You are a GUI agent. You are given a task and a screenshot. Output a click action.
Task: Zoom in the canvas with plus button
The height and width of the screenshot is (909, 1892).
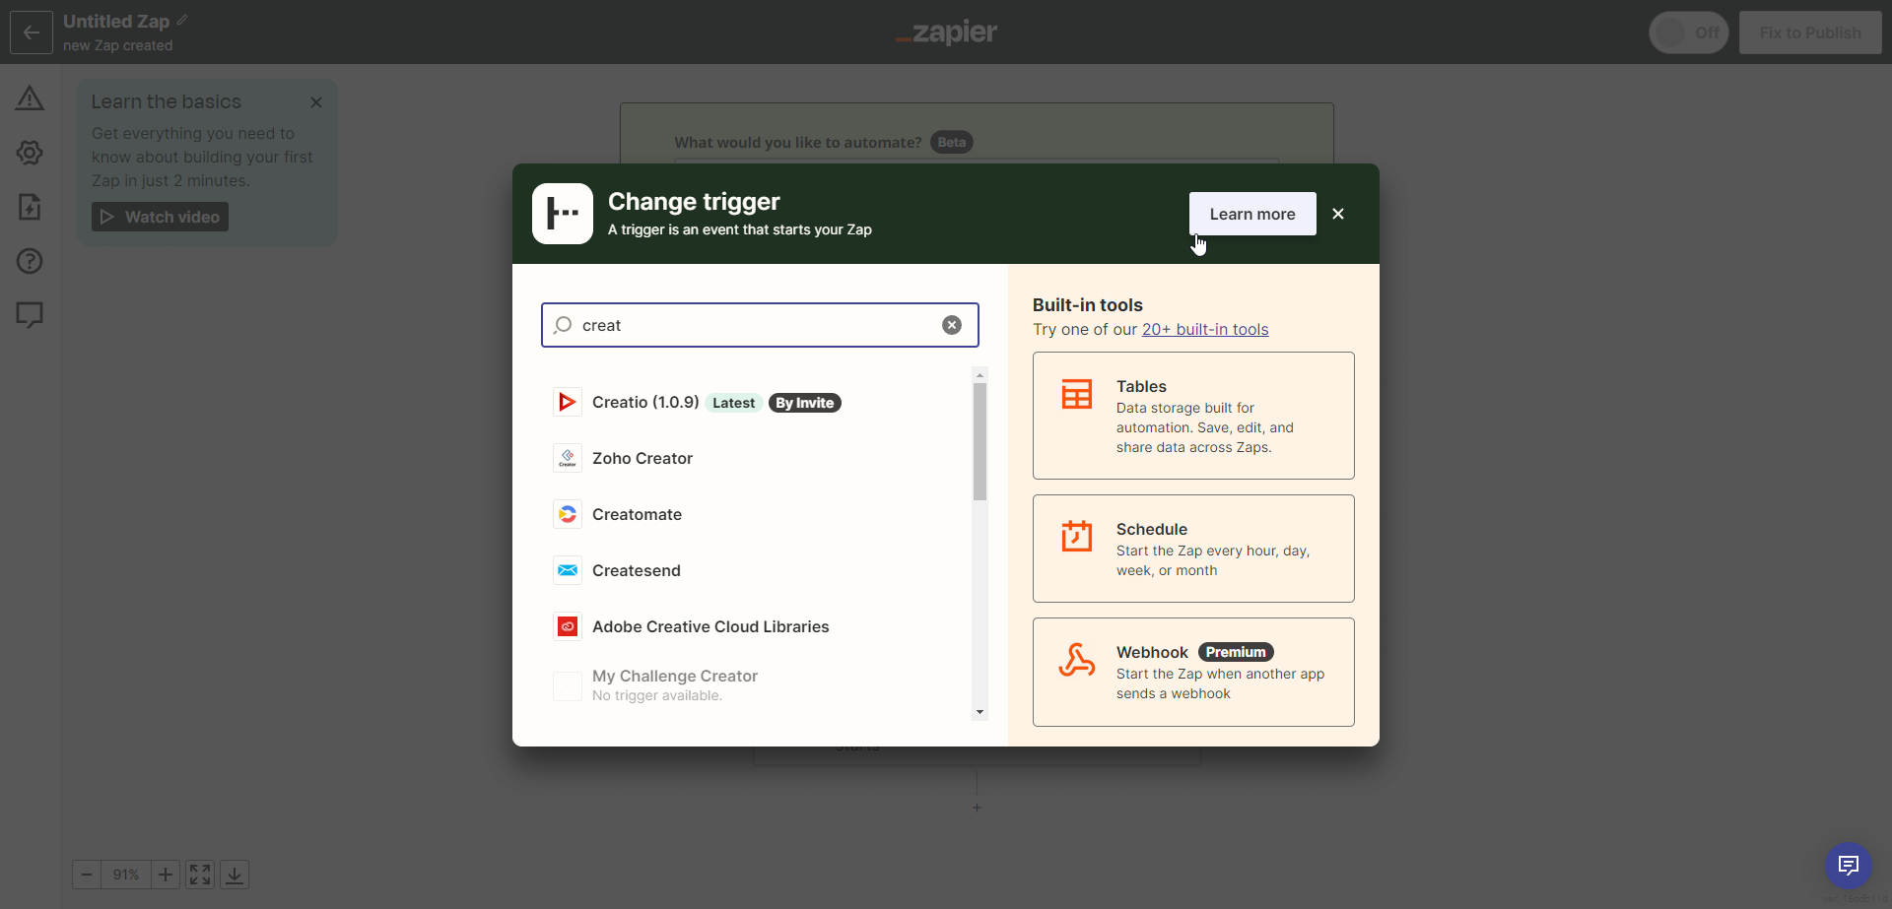pos(166,875)
